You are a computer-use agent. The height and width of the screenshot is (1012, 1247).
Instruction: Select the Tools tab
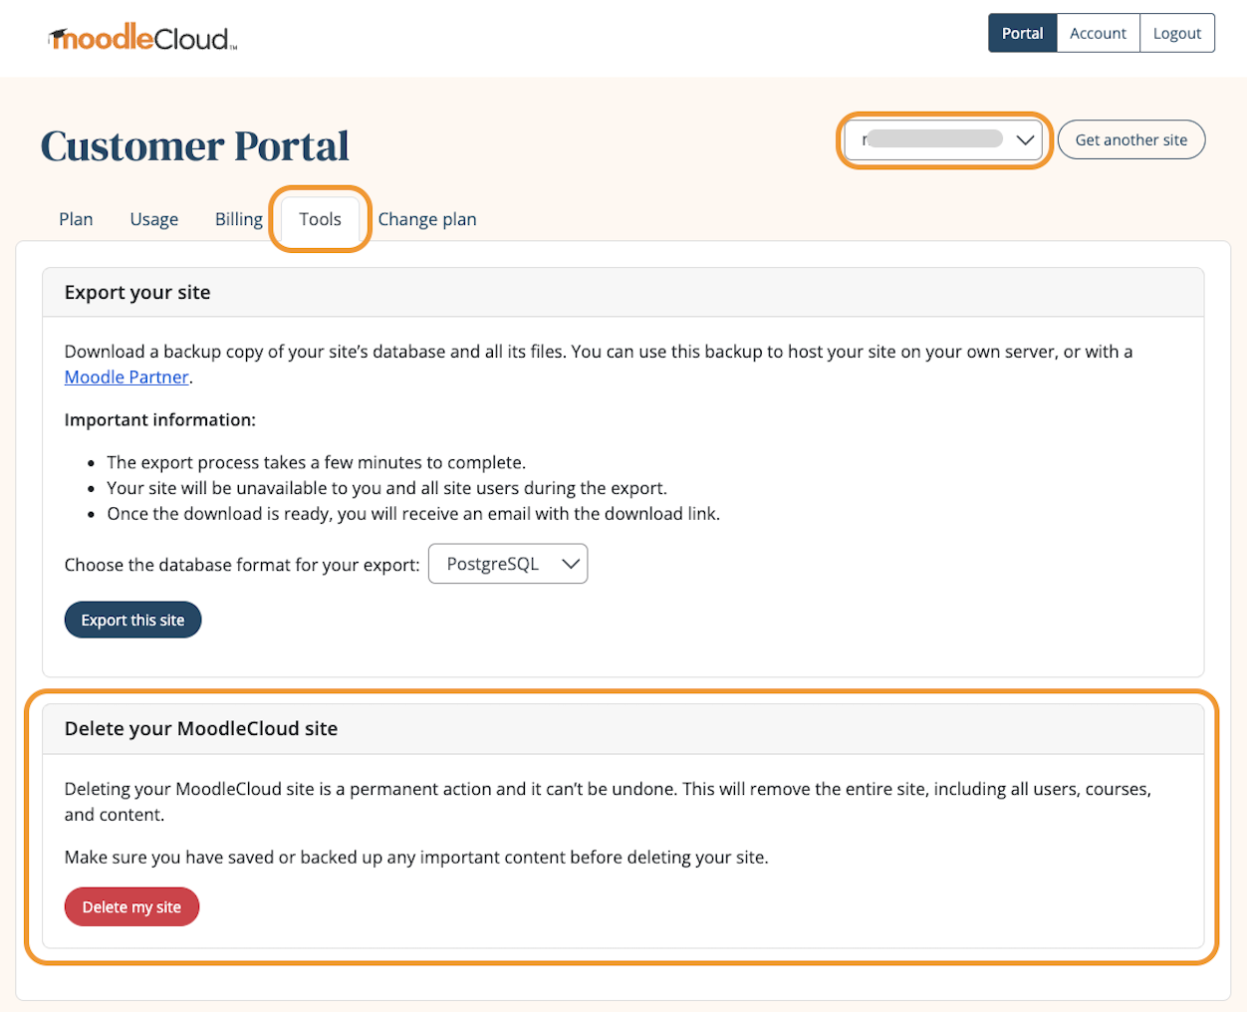[x=319, y=218]
